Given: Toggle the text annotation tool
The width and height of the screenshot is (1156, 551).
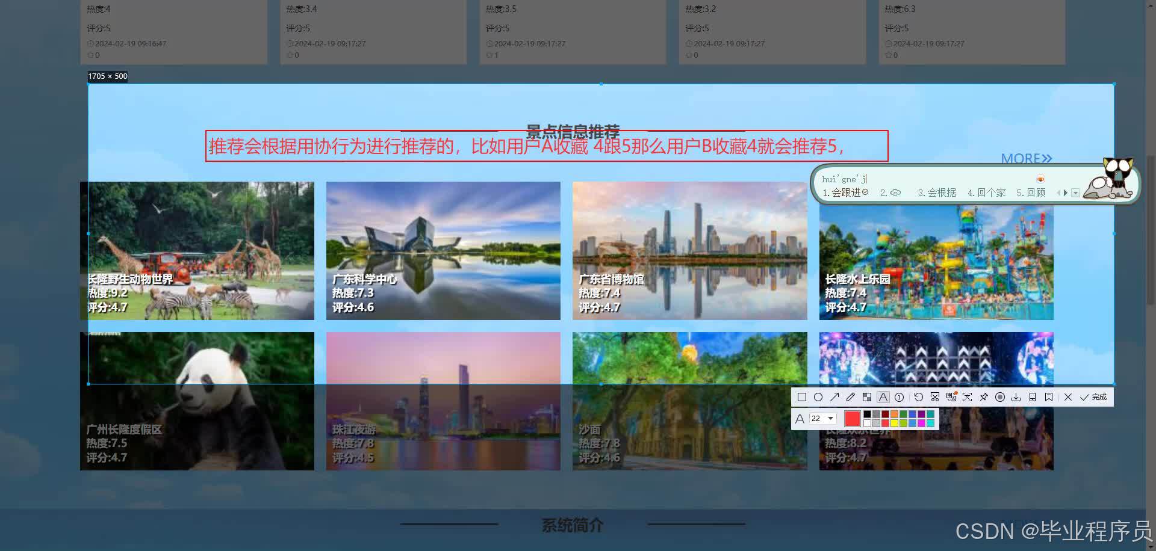Looking at the screenshot, I should (882, 397).
